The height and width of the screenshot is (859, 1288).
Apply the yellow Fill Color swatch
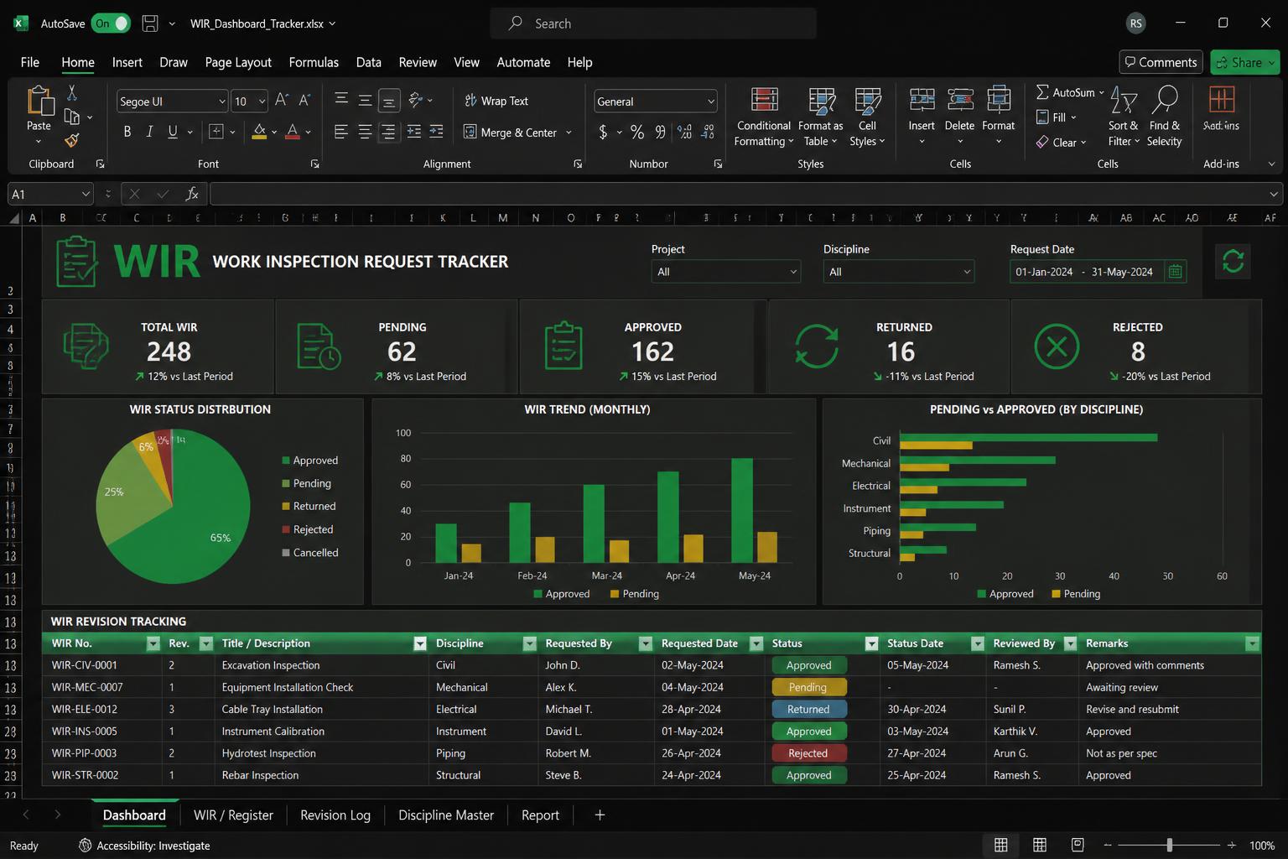coord(259,132)
